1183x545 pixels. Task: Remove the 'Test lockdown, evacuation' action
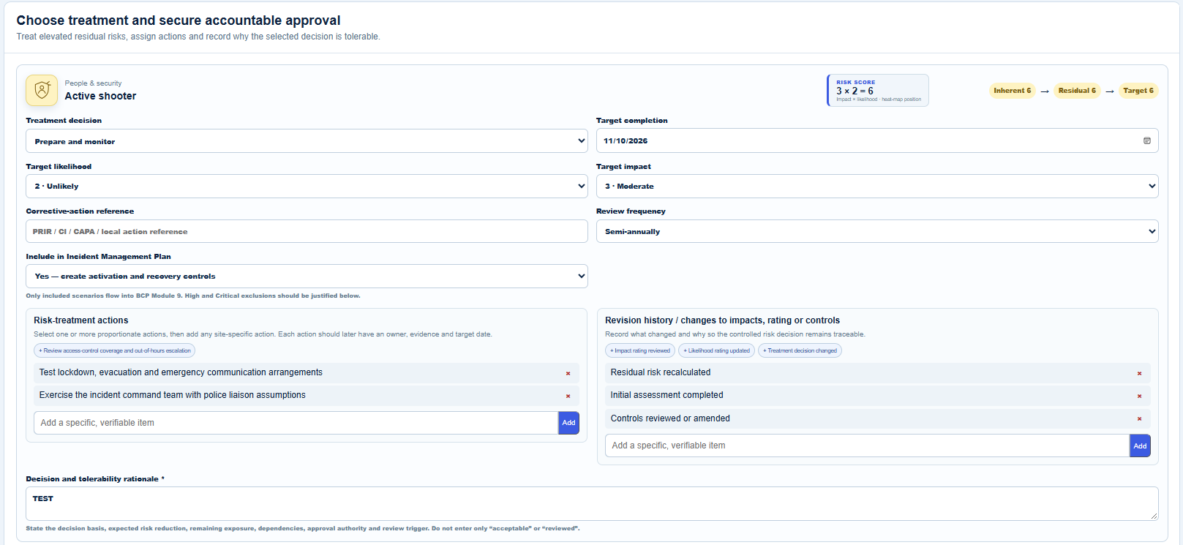568,373
